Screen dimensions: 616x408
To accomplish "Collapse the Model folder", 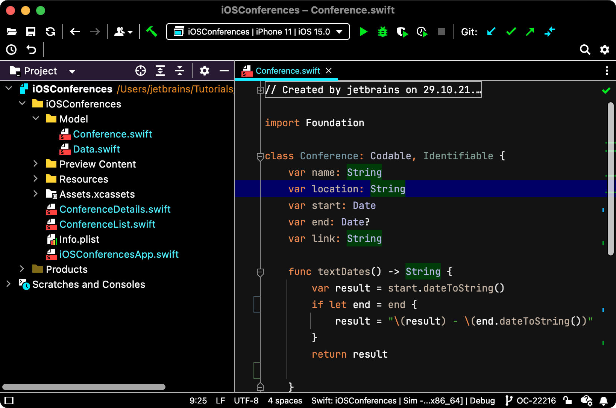I will (36, 119).
